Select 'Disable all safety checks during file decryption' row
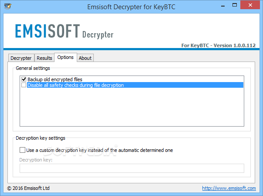Viewport: 263px width, 196px height. click(135, 85)
